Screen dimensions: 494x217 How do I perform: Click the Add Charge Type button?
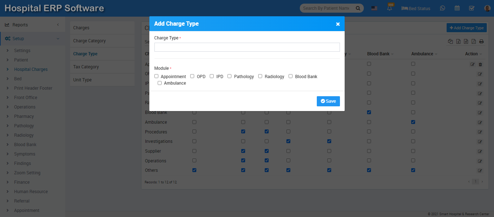click(466, 27)
